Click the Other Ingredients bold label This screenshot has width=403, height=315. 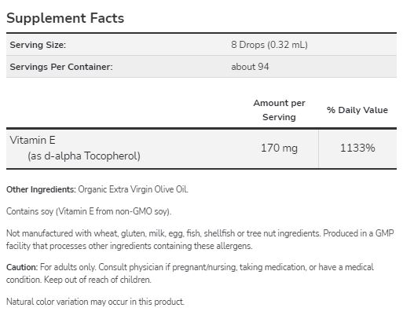pyautogui.click(x=41, y=189)
